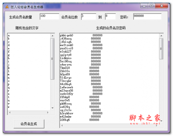The image size is (173, 136).
Task: Click the app icon in the title bar
Action: click(7, 7)
